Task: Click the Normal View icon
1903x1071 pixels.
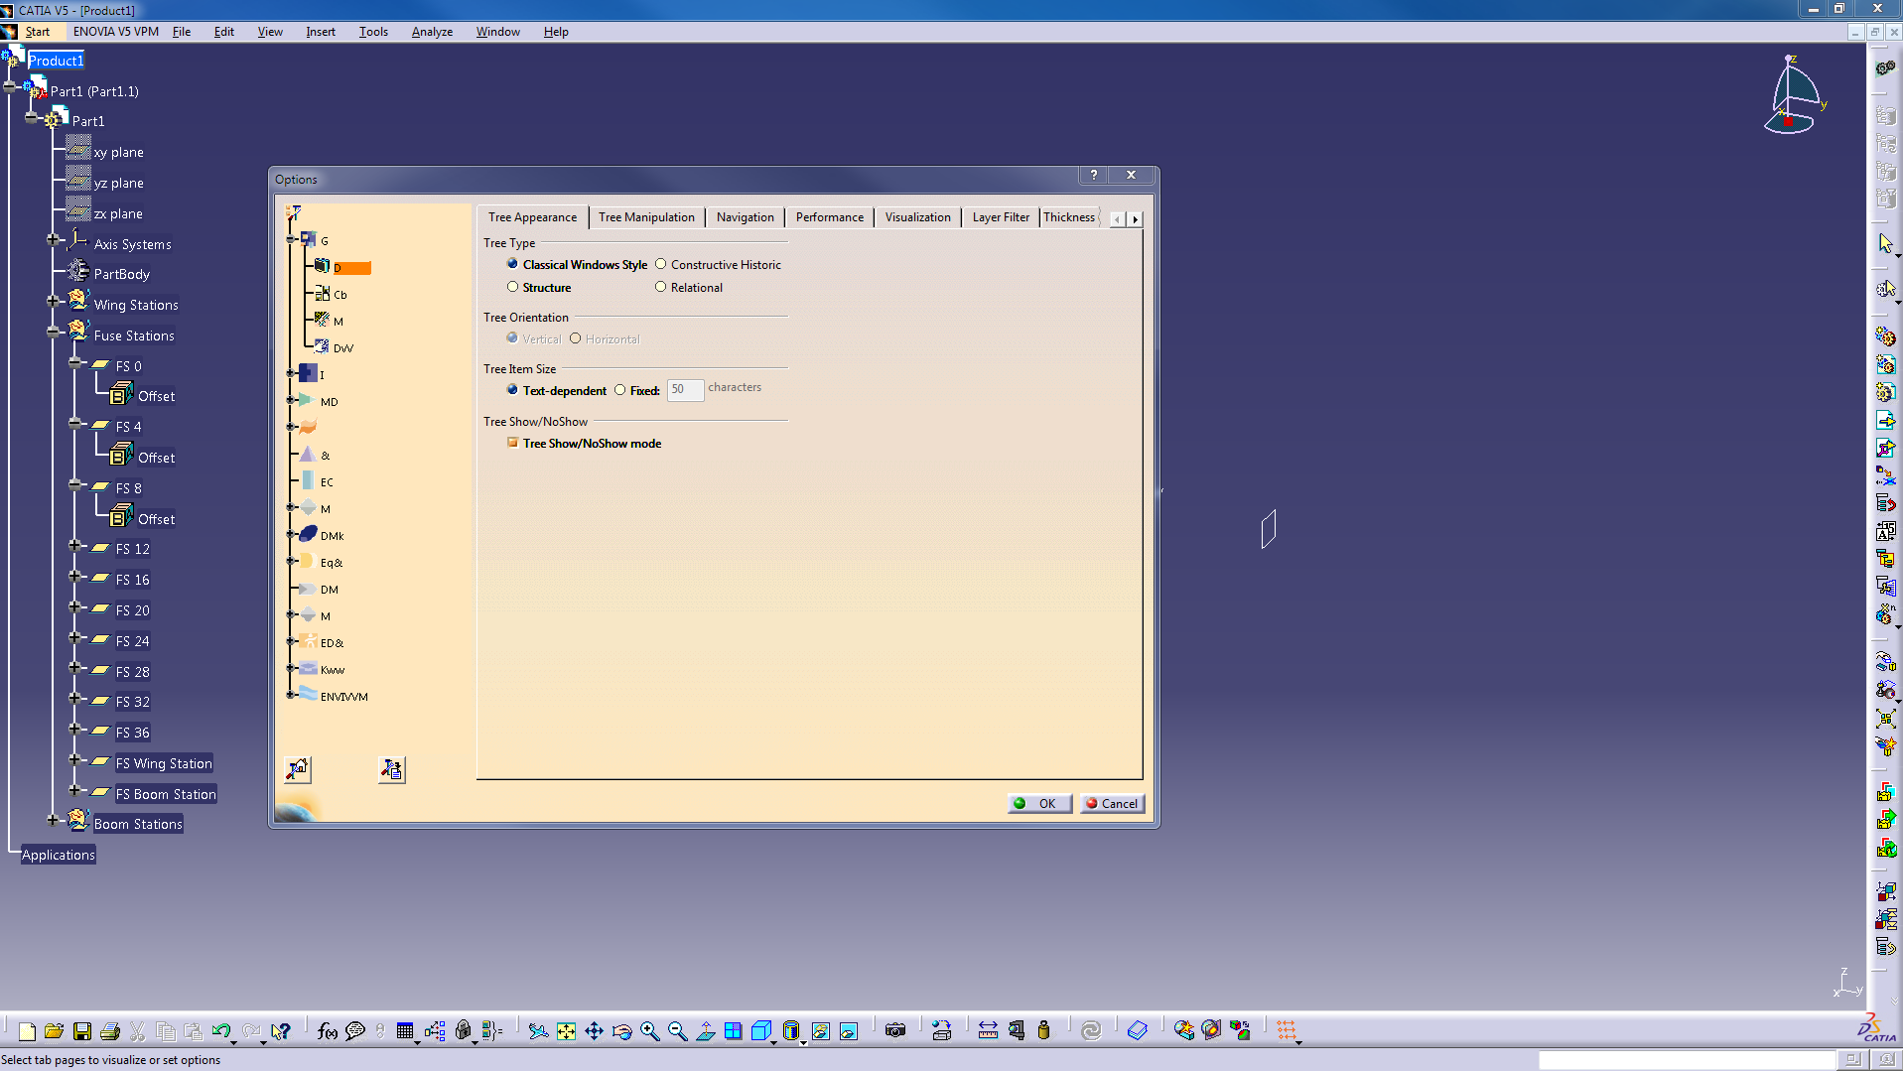Action: [x=705, y=1031]
